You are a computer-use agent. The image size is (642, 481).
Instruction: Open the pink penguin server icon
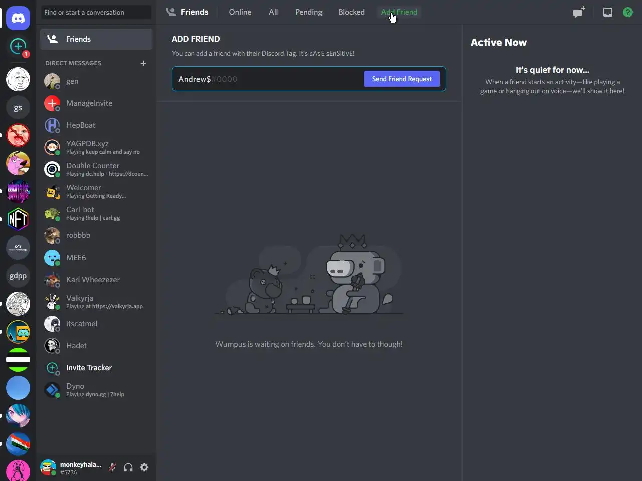pyautogui.click(x=18, y=470)
